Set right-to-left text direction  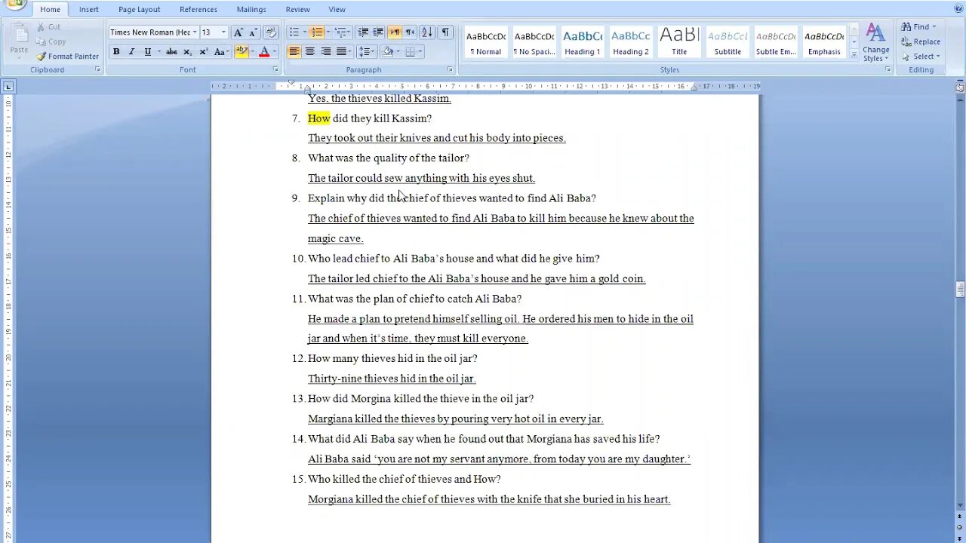tap(410, 32)
